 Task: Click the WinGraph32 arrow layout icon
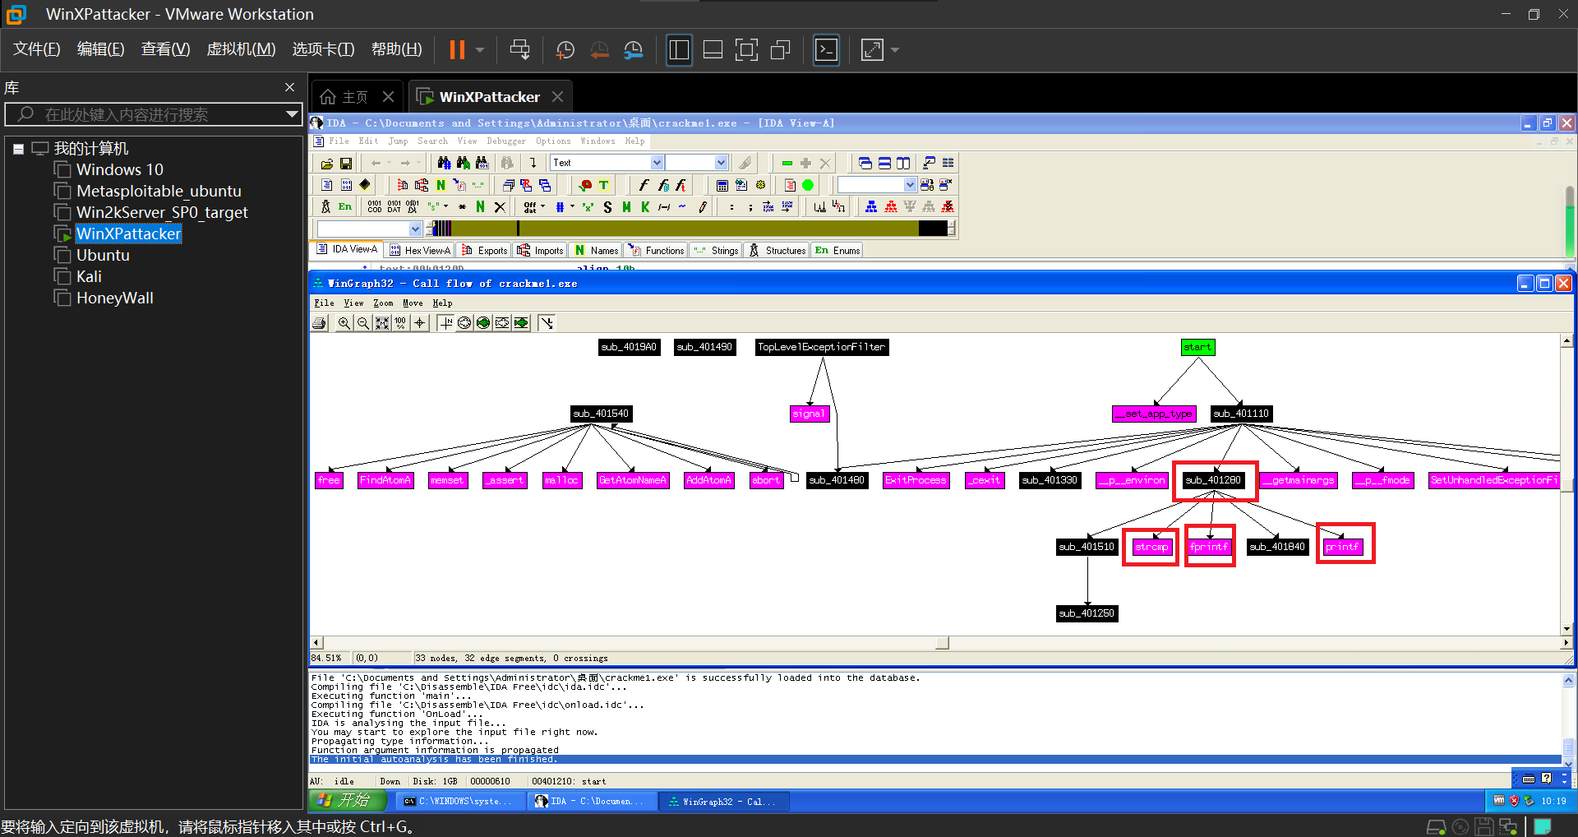(547, 323)
